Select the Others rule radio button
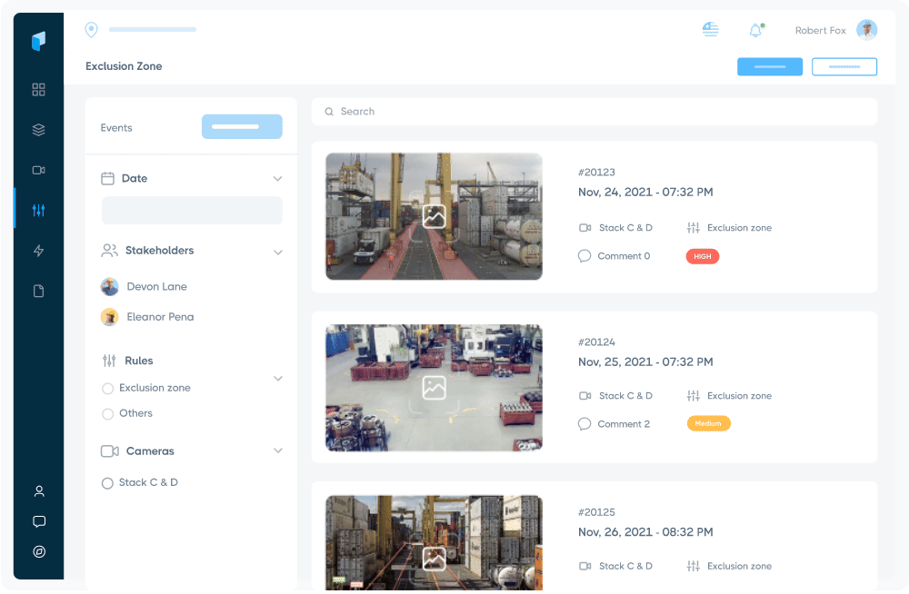The image size is (909, 594). [107, 413]
